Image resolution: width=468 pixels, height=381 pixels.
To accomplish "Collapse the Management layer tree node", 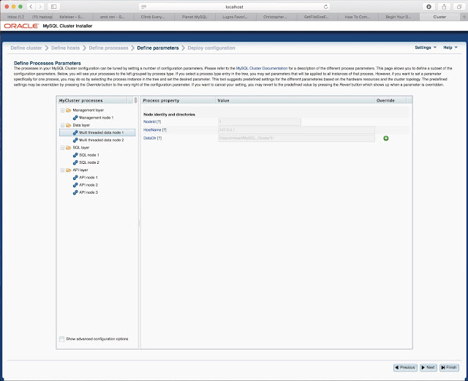I will [62, 110].
